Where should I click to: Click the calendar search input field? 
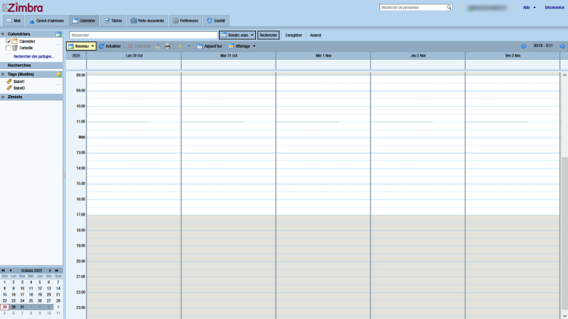143,35
